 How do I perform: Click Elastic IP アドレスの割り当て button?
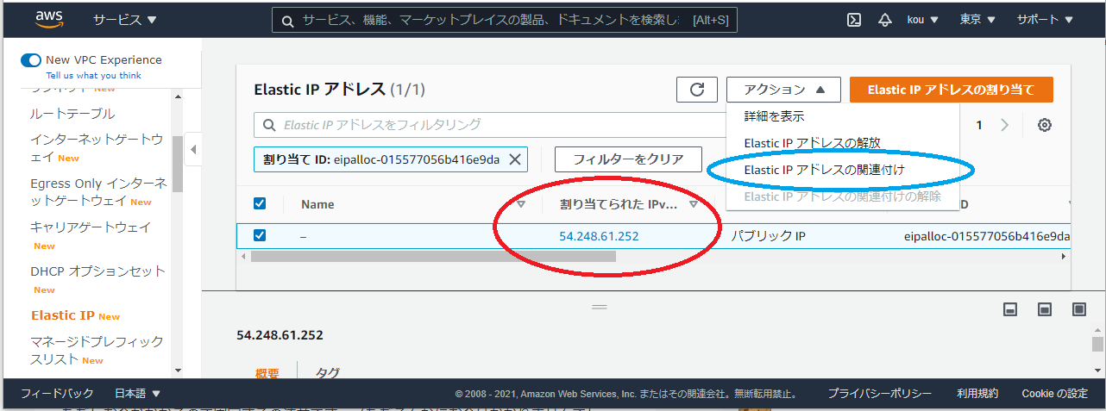tap(952, 90)
